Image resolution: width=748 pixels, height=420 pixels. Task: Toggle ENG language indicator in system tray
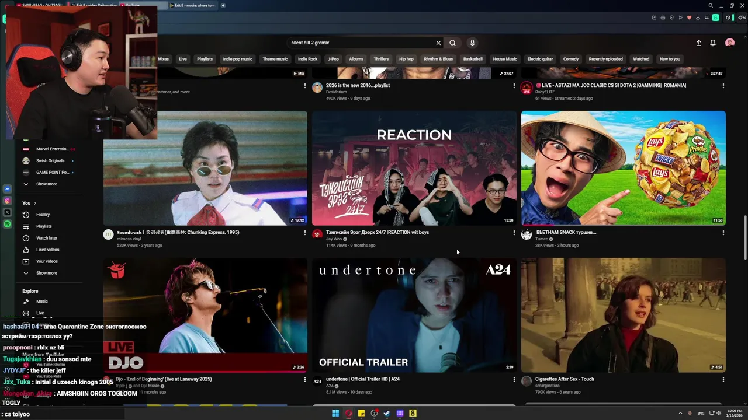coord(701,413)
